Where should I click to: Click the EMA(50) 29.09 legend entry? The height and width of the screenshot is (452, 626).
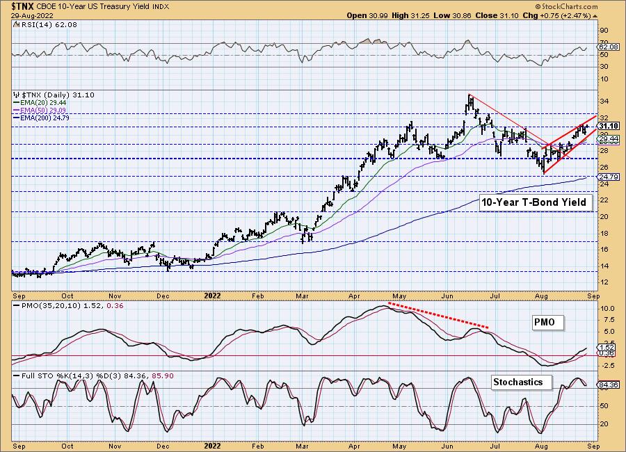[x=40, y=110]
